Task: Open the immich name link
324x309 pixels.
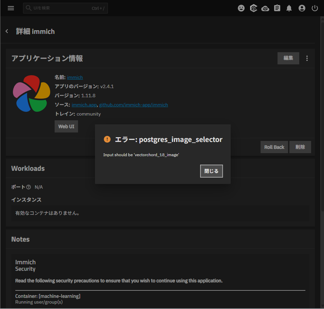Action: point(75,77)
